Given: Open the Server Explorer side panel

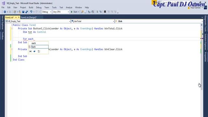Looking at the screenshot, I should [2, 22].
